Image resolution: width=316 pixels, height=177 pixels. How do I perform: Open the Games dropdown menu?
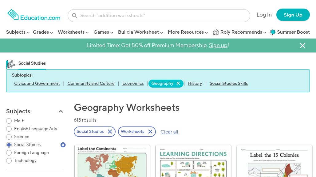(103, 32)
